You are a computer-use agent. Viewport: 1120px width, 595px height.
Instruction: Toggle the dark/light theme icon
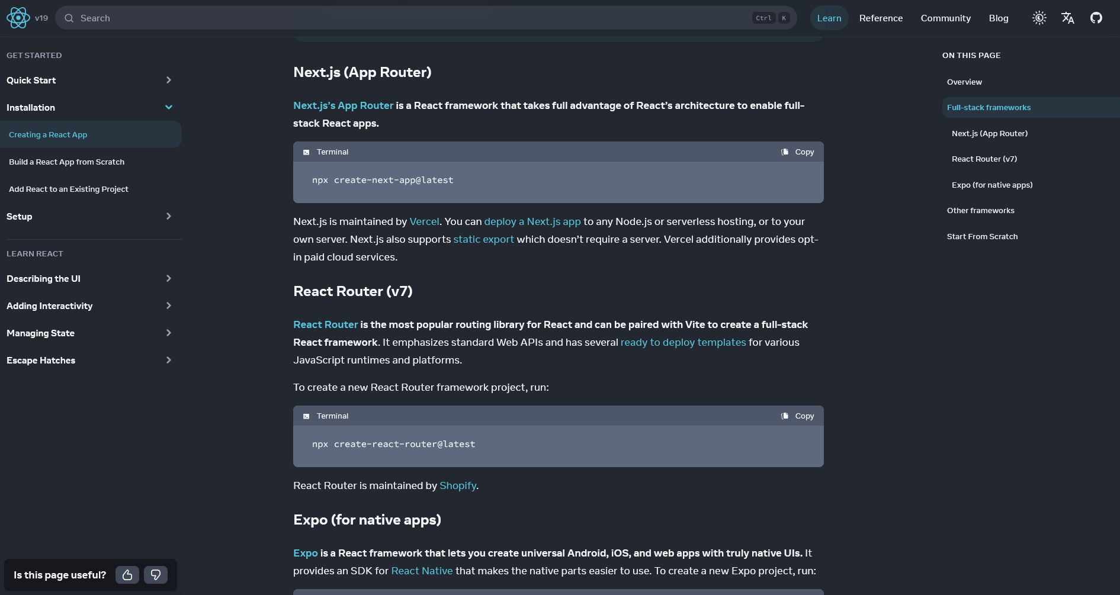pos(1039,18)
